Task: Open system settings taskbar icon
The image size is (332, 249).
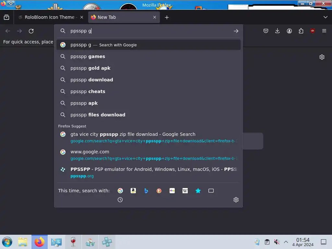Action: pyautogui.click(x=56, y=242)
